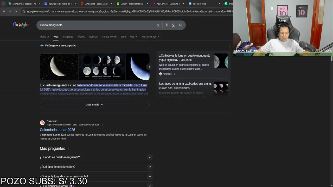Click the Visión general creada por IA label

60,45
